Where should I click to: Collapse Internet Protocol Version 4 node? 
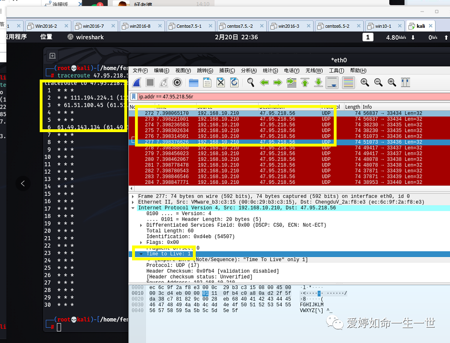(133, 208)
